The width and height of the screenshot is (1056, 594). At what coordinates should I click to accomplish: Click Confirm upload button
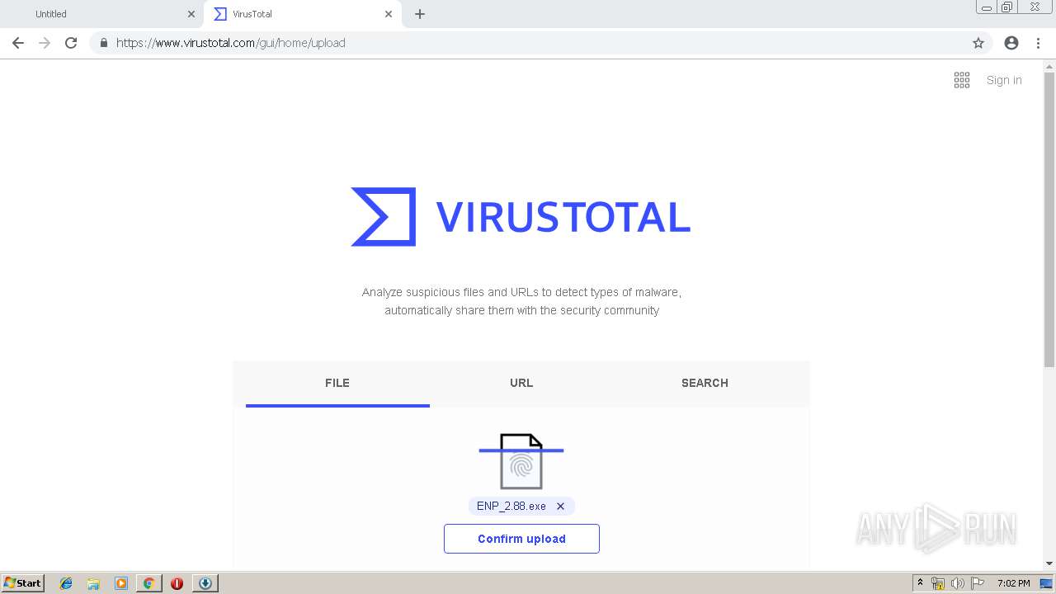click(x=521, y=539)
